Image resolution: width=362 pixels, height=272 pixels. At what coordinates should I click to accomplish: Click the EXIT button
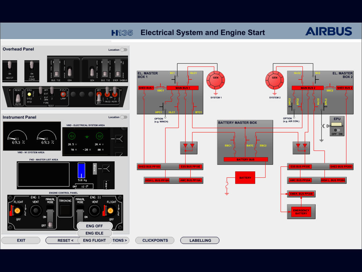pyautogui.click(x=21, y=240)
